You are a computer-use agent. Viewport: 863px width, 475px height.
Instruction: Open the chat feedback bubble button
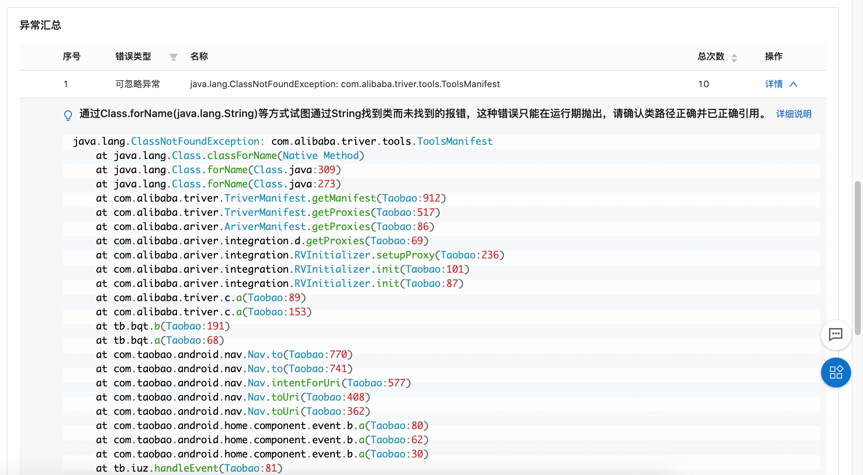(x=835, y=335)
